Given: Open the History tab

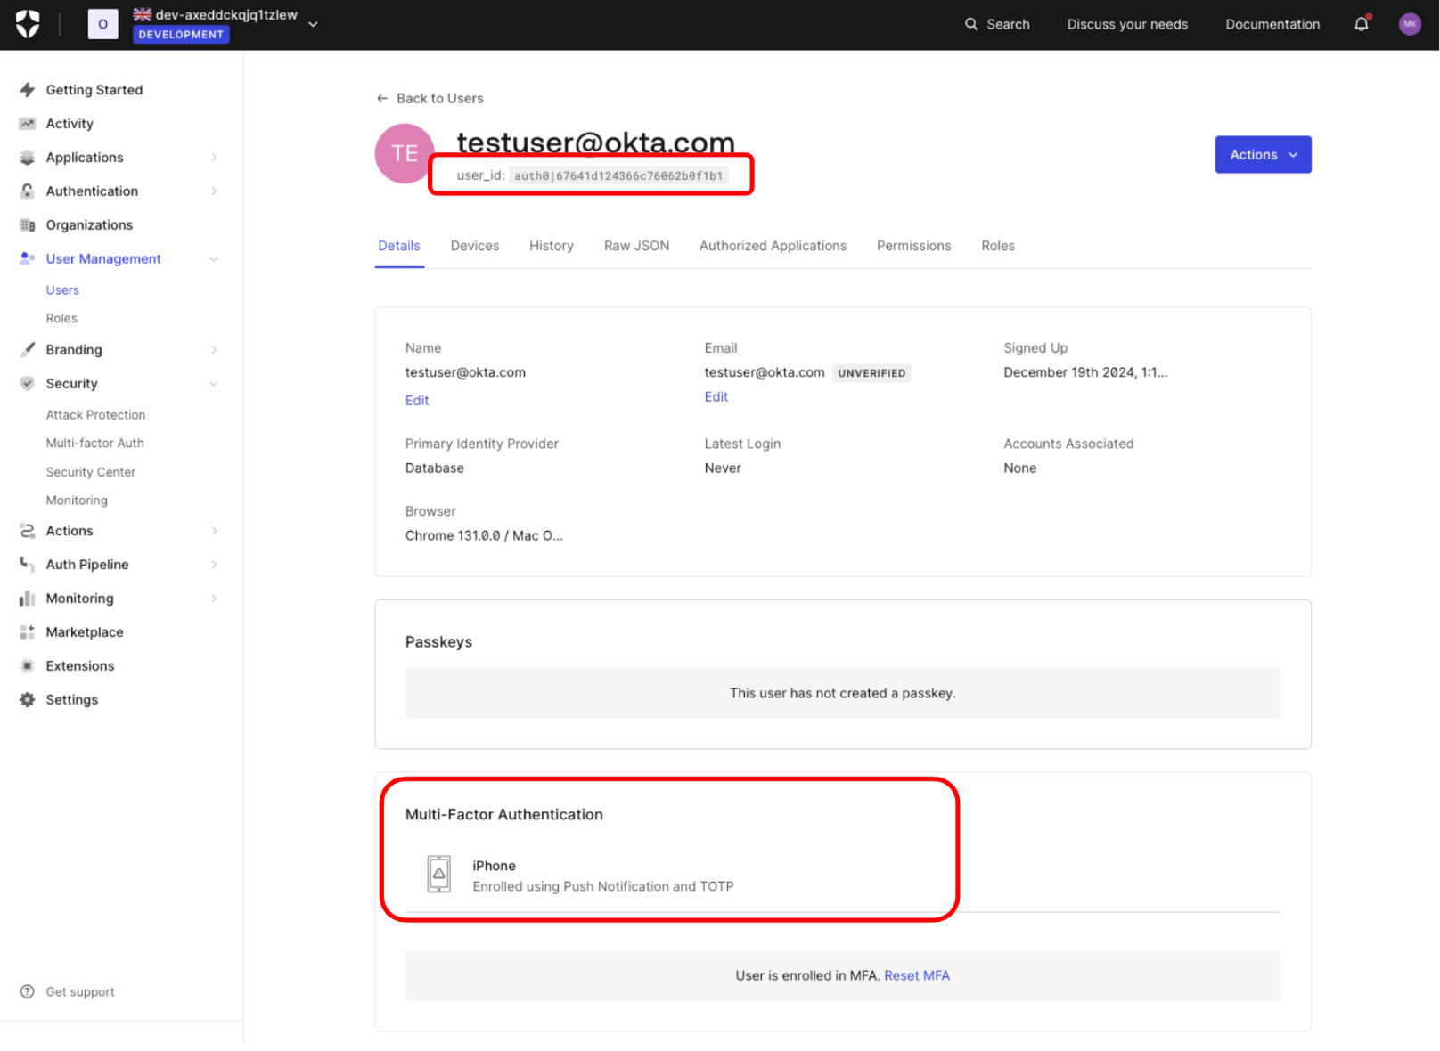Looking at the screenshot, I should click(552, 246).
